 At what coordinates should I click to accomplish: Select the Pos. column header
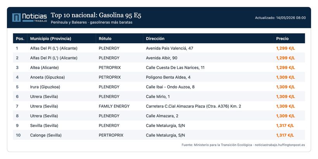tap(20, 38)
